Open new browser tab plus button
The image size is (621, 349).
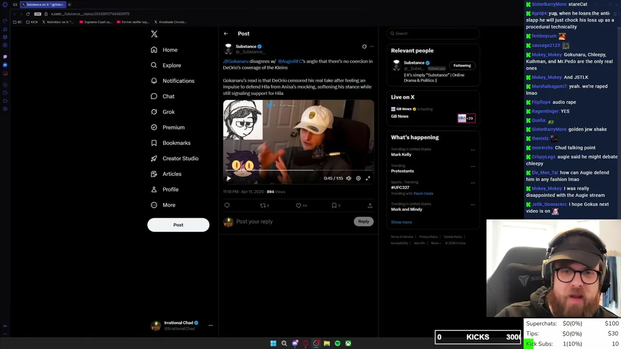coord(69,4)
